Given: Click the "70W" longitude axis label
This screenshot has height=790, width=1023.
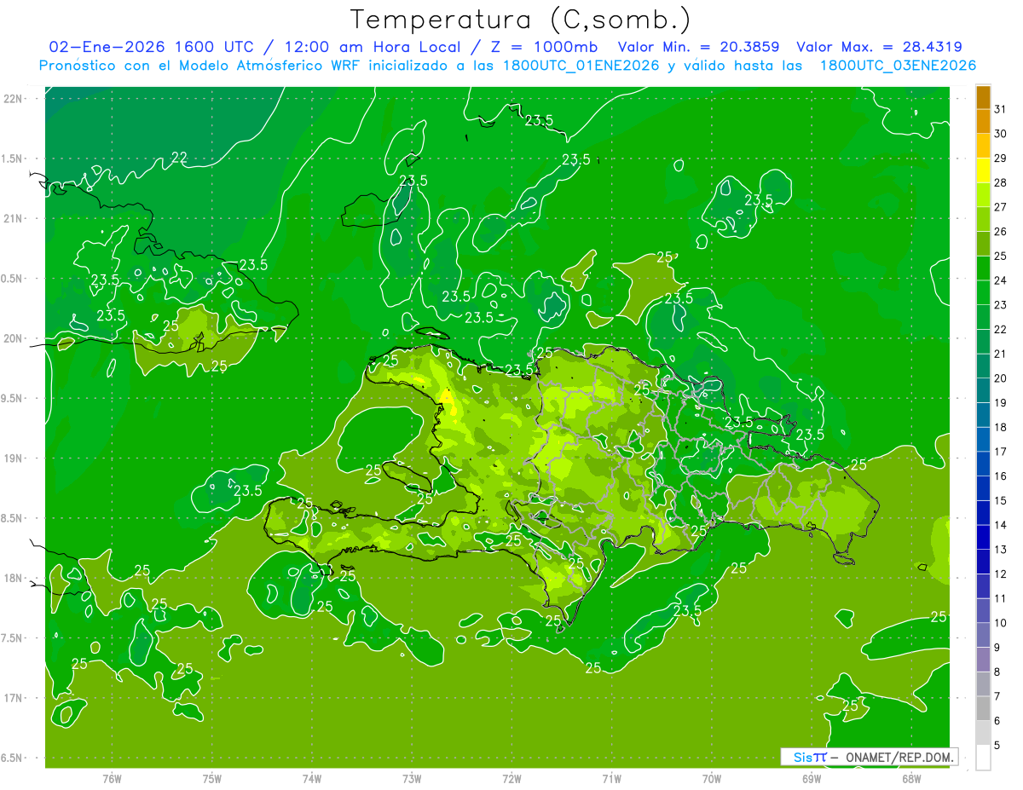Looking at the screenshot, I should (712, 779).
